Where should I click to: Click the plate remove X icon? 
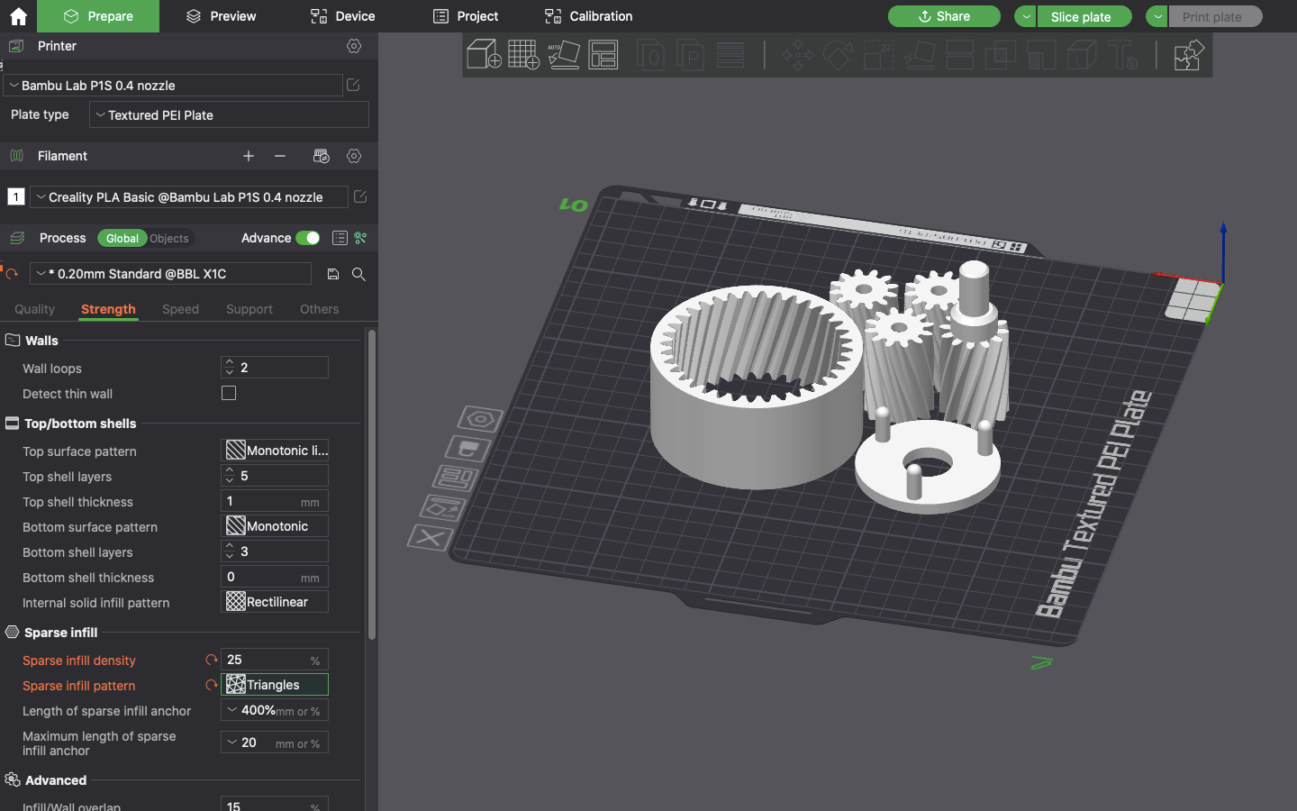(431, 538)
